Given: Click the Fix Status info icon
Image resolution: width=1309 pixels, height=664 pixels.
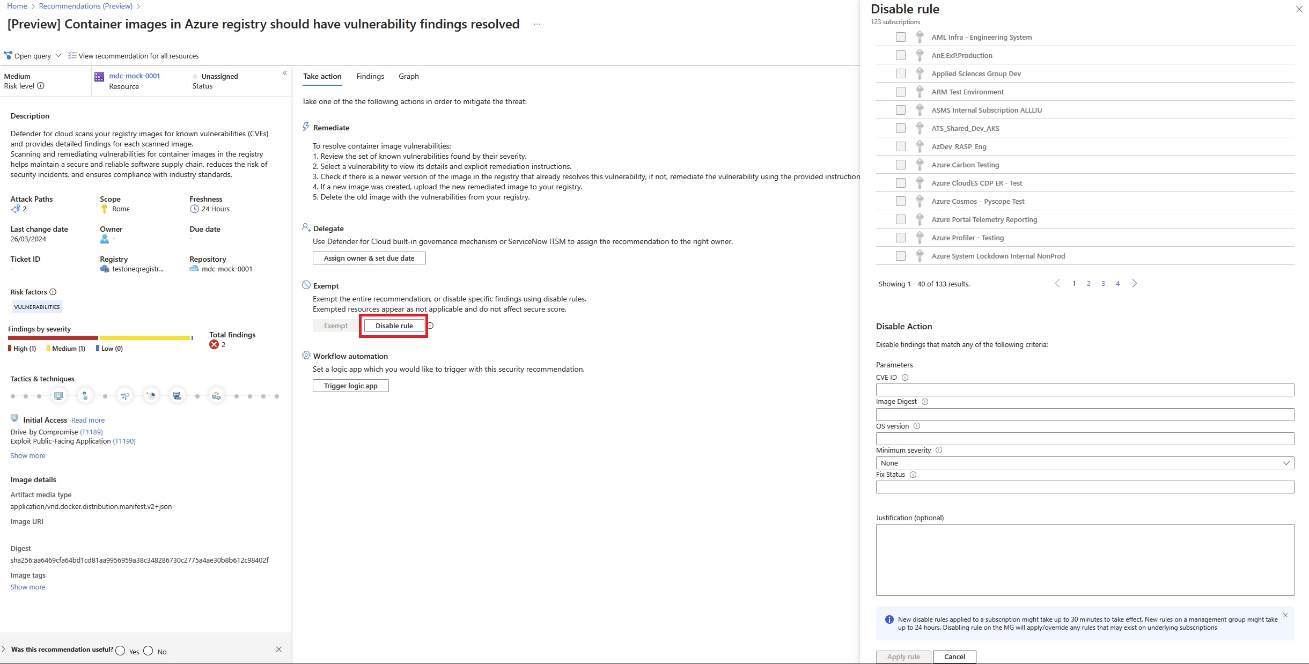Looking at the screenshot, I should 913,475.
